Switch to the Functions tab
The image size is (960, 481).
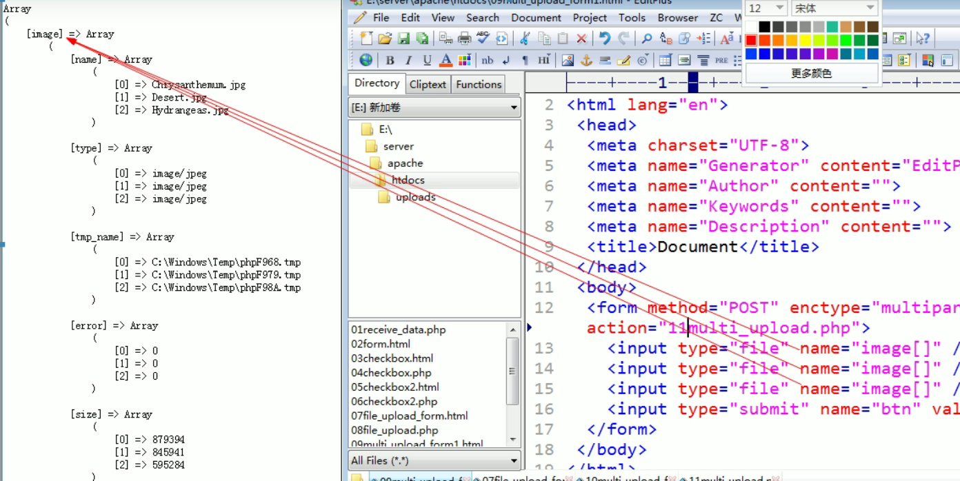pos(479,85)
